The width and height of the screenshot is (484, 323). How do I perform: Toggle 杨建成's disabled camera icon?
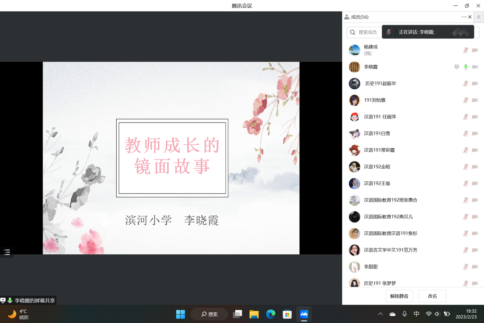(x=475, y=50)
